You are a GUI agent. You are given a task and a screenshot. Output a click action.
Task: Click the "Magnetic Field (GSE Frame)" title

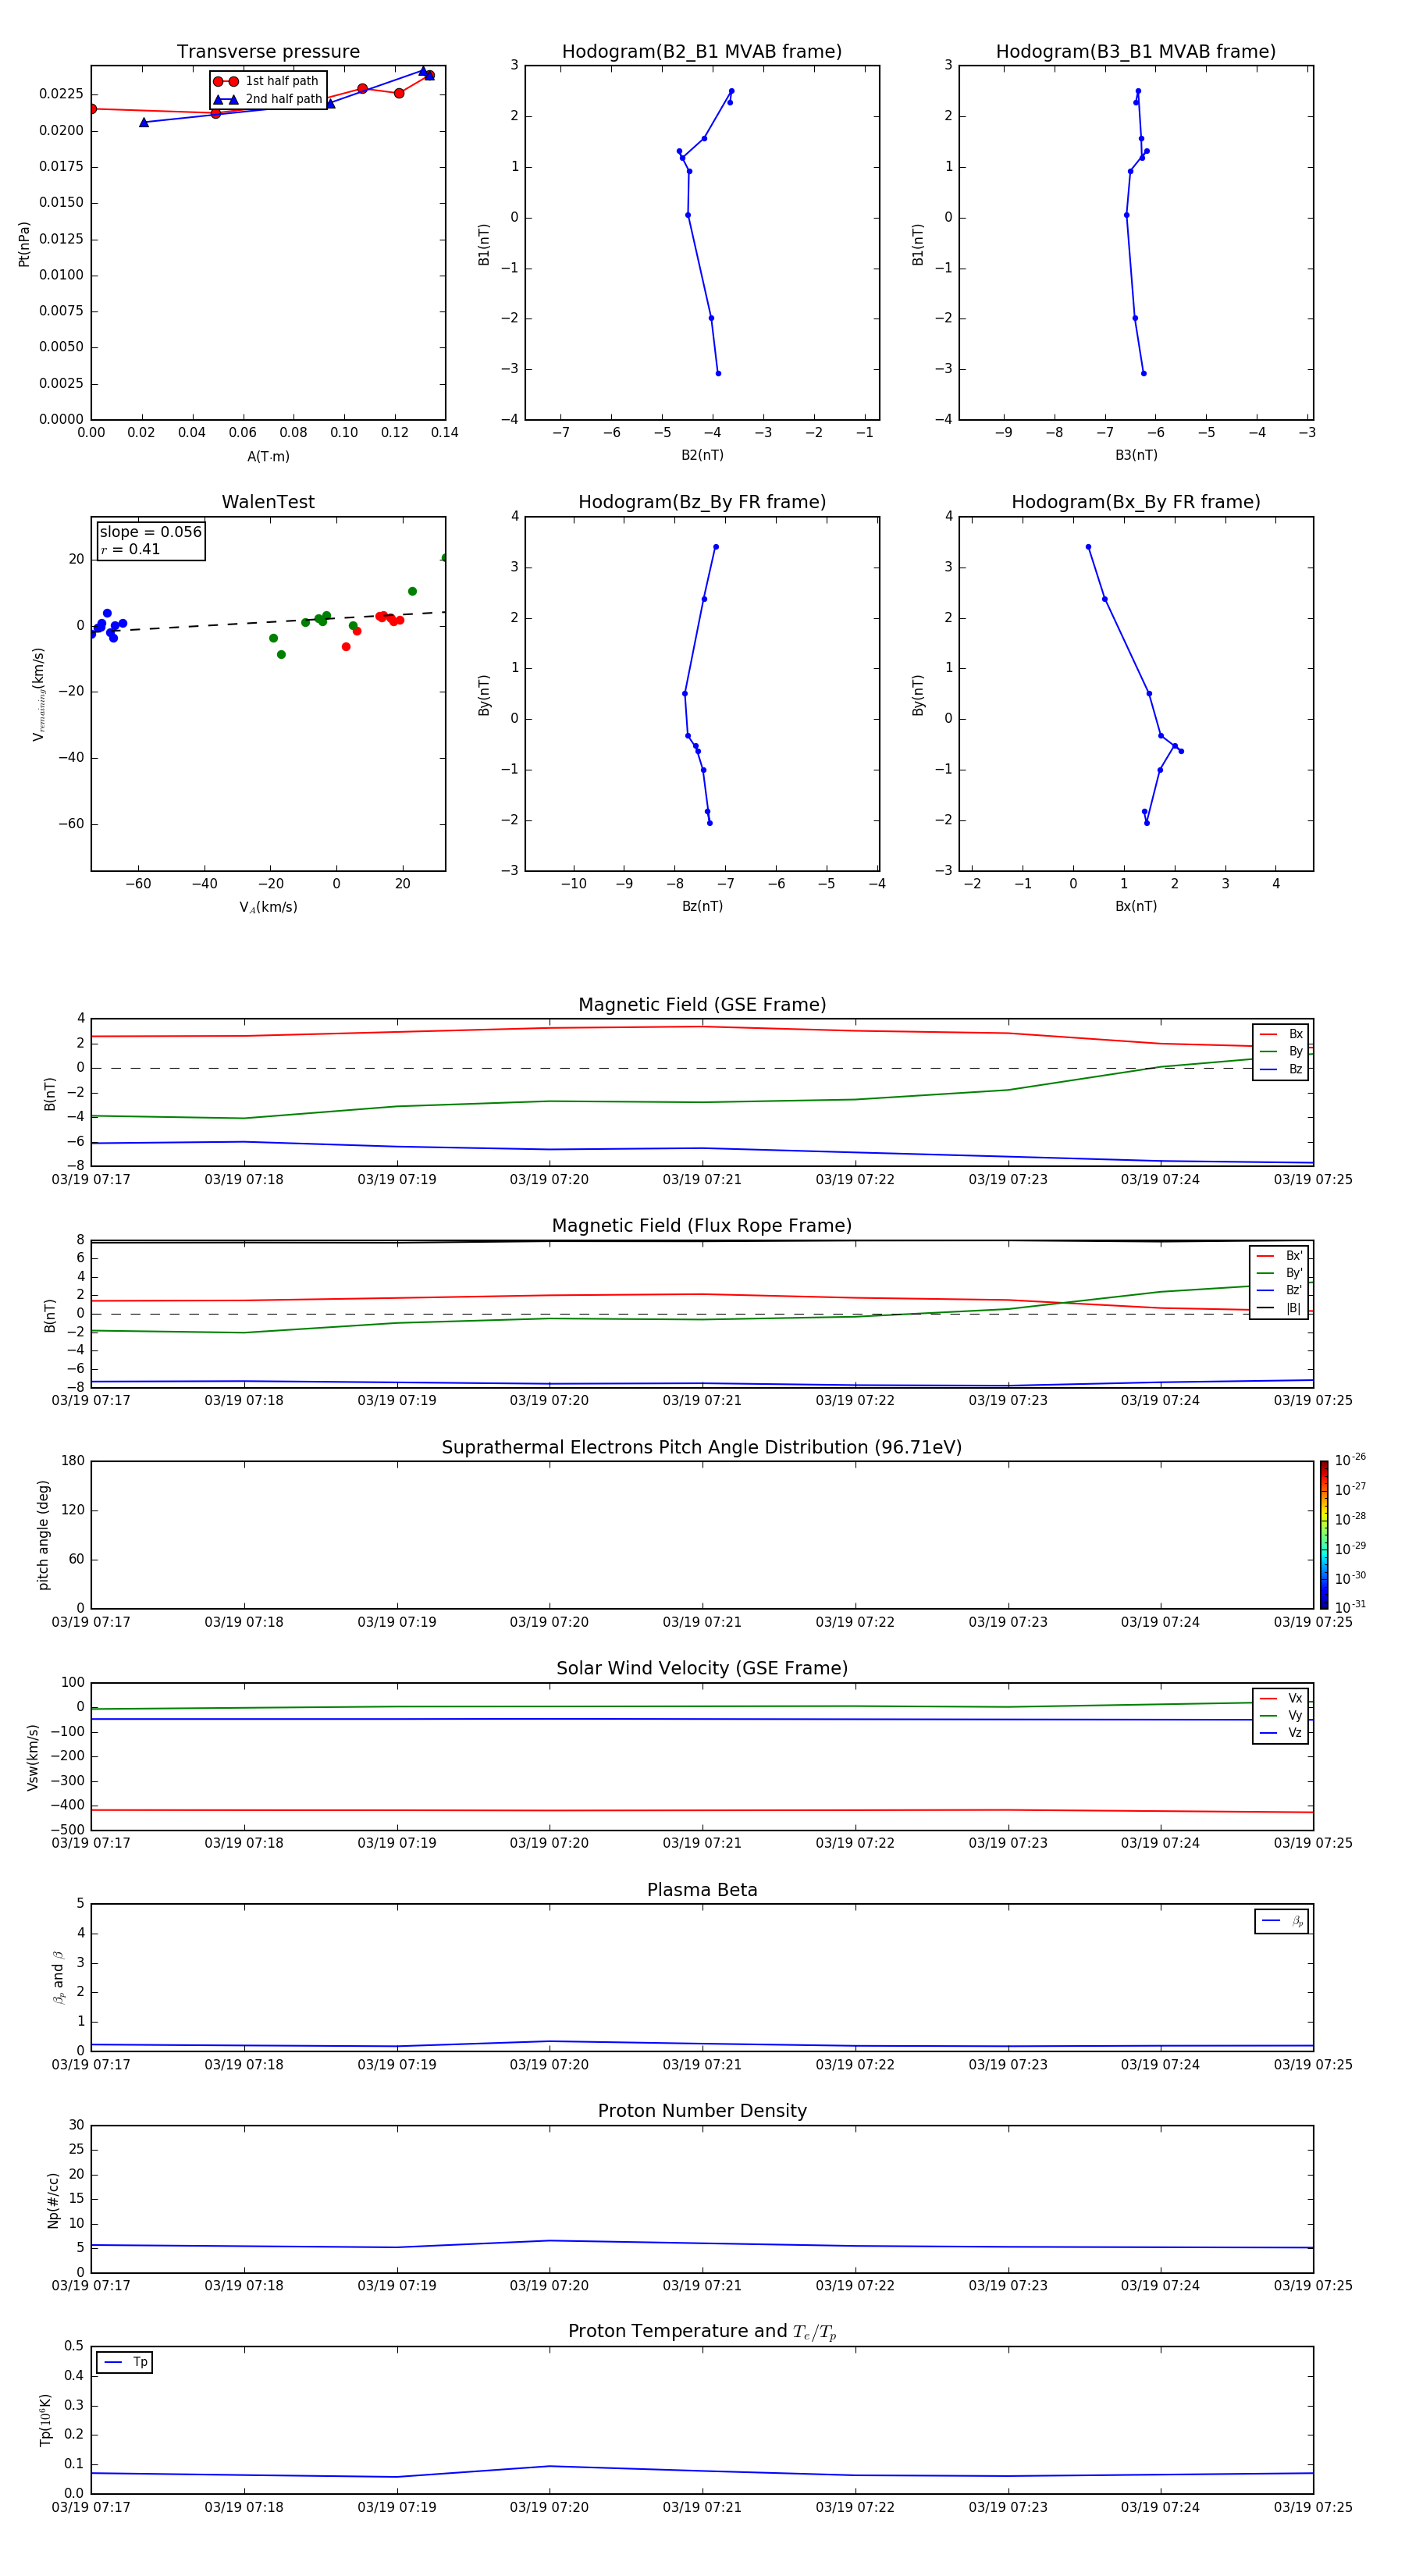[702, 1005]
